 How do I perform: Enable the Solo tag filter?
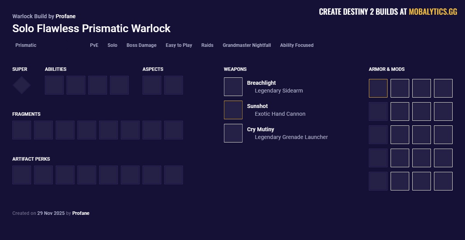click(x=112, y=45)
